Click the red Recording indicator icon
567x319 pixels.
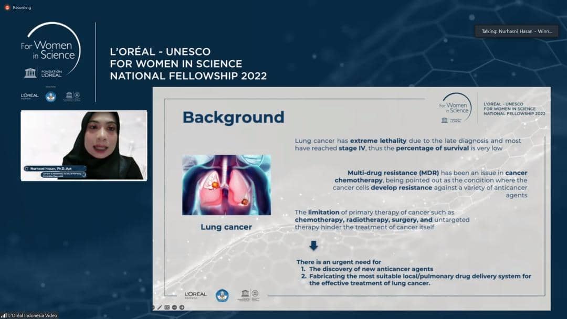tap(7, 7)
